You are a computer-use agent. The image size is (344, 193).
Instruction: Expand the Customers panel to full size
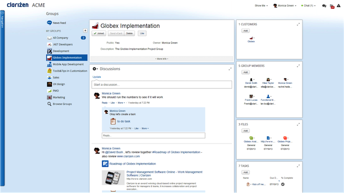[x=299, y=24]
